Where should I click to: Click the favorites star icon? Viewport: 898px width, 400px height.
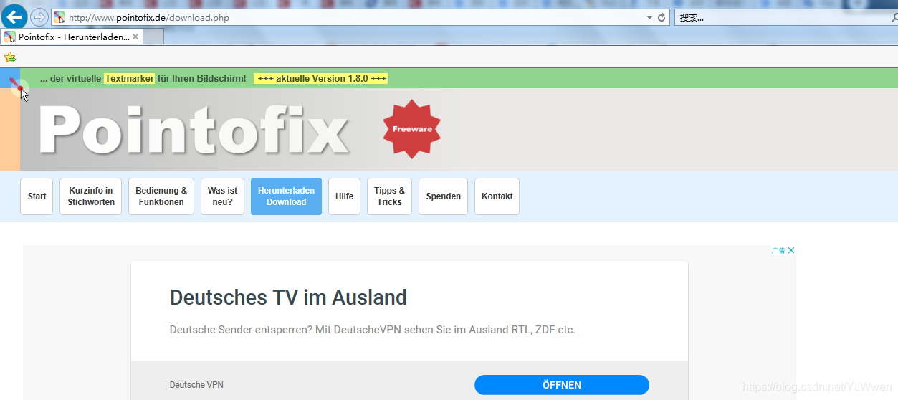tap(9, 57)
